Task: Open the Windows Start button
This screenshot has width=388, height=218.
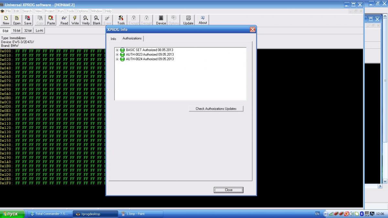Action: coord(12,214)
